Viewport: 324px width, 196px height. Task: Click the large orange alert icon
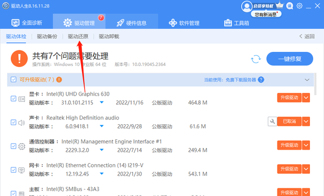(19, 59)
